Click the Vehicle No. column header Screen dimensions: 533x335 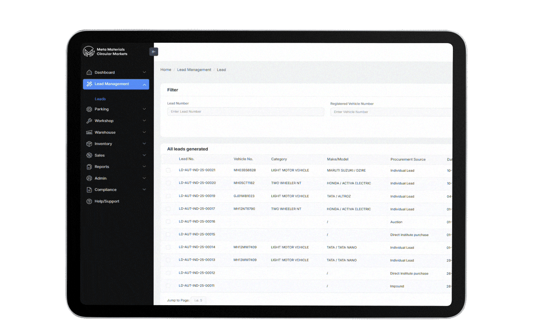[243, 159]
